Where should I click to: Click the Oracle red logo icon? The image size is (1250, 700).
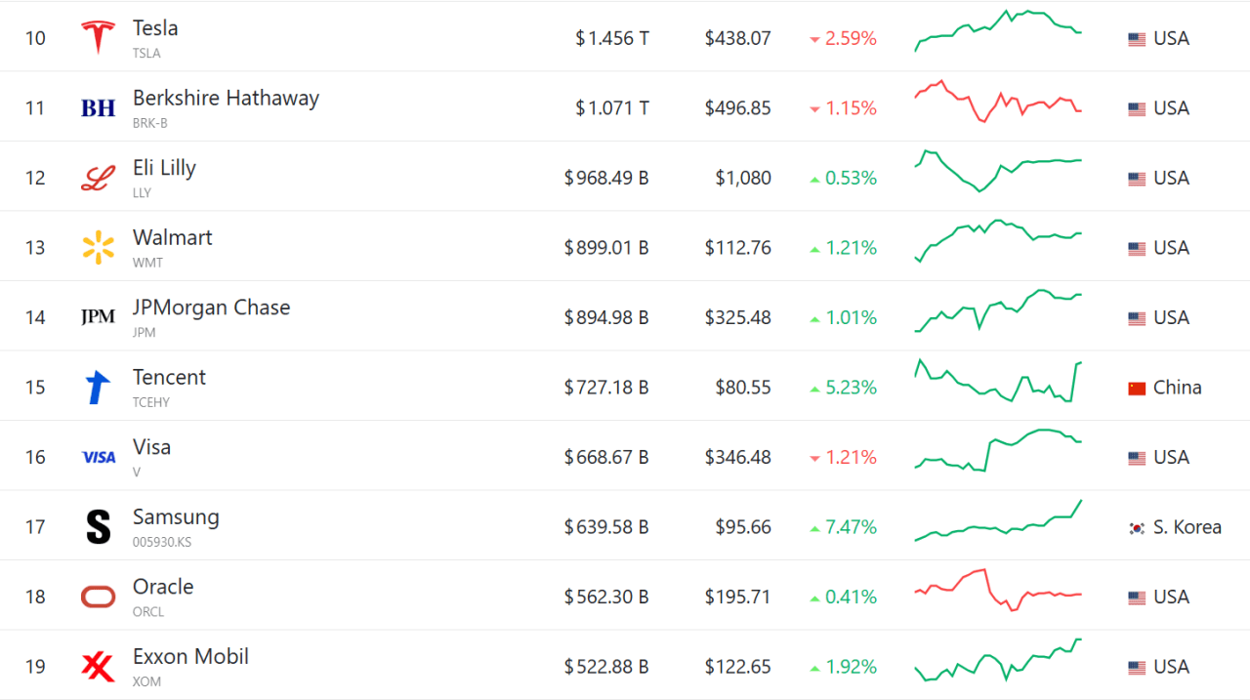[98, 597]
